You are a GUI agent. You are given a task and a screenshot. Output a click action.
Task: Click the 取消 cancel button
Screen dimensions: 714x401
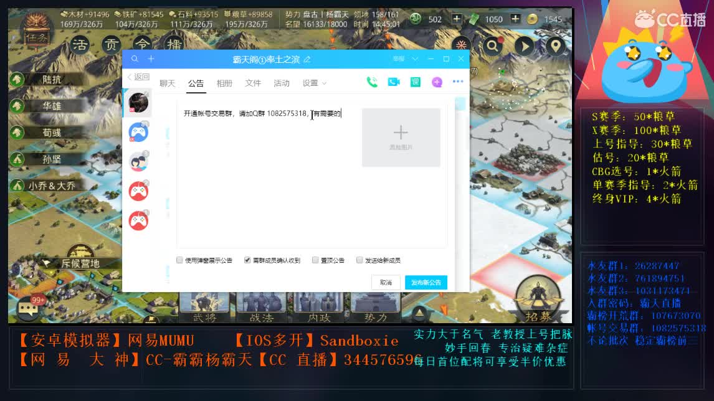[x=386, y=282]
